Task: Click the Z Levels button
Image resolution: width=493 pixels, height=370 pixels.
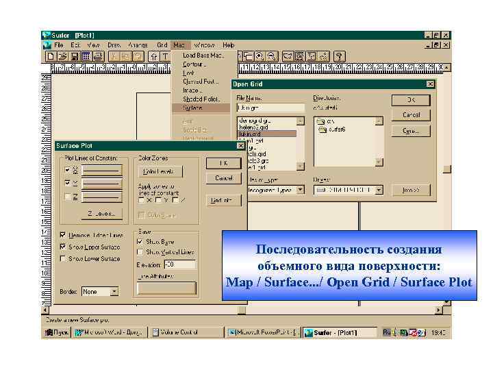Action: coord(101,214)
